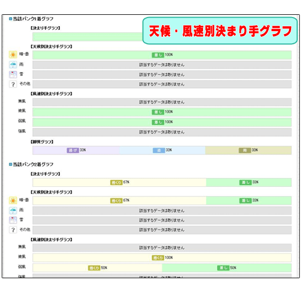Click the 【脚質グラフ】 heading label

pos(42,142)
